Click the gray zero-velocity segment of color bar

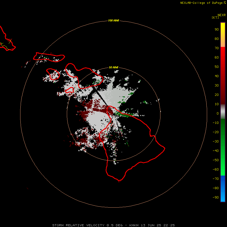(x=223, y=112)
